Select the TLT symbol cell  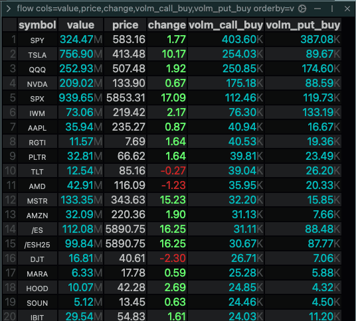point(37,171)
